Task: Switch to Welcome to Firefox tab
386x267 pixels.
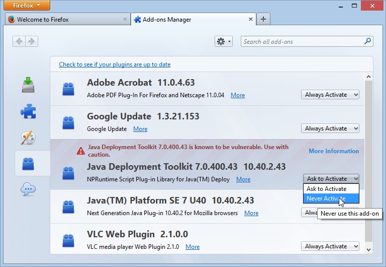Action: [x=68, y=19]
